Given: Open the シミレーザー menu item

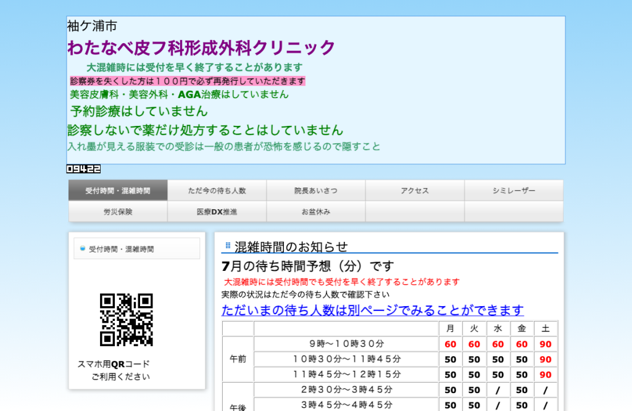Looking at the screenshot, I should [514, 190].
